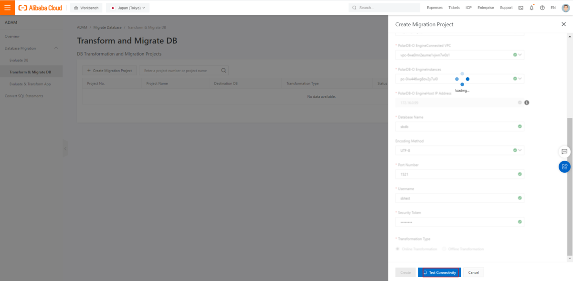The width and height of the screenshot is (573, 281).
Task: Click the Alibaba Cloud logo
Action: pyautogui.click(x=40, y=8)
